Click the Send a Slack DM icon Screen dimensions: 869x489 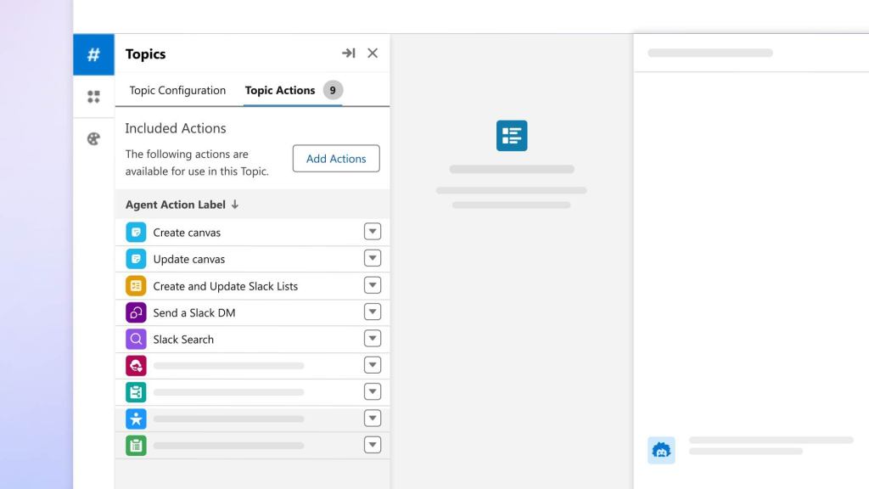coord(136,312)
